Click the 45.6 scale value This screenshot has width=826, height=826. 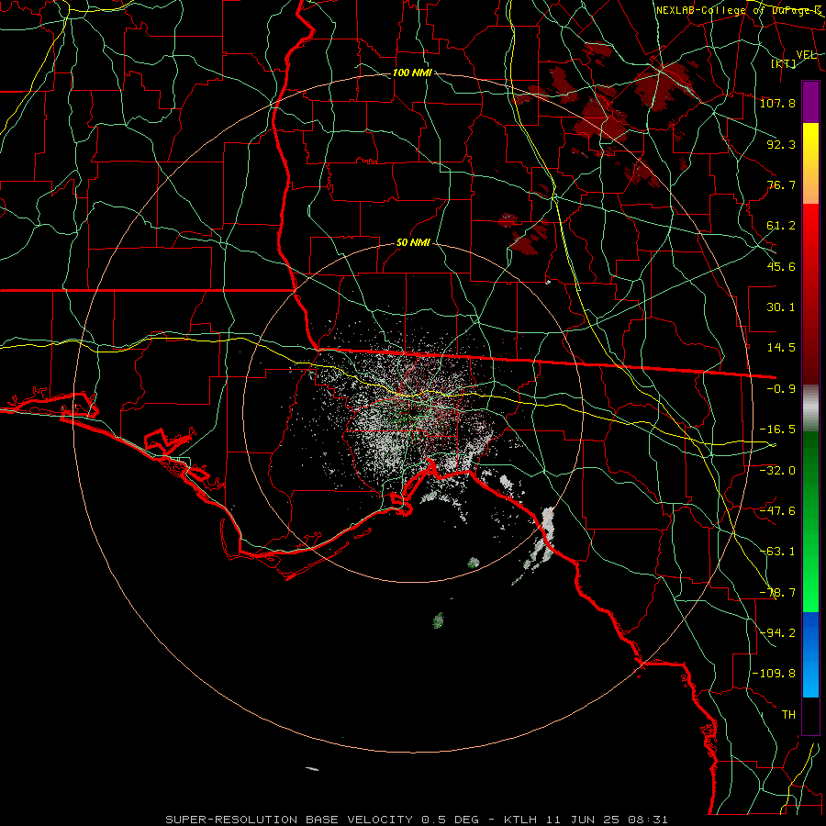[x=781, y=266]
